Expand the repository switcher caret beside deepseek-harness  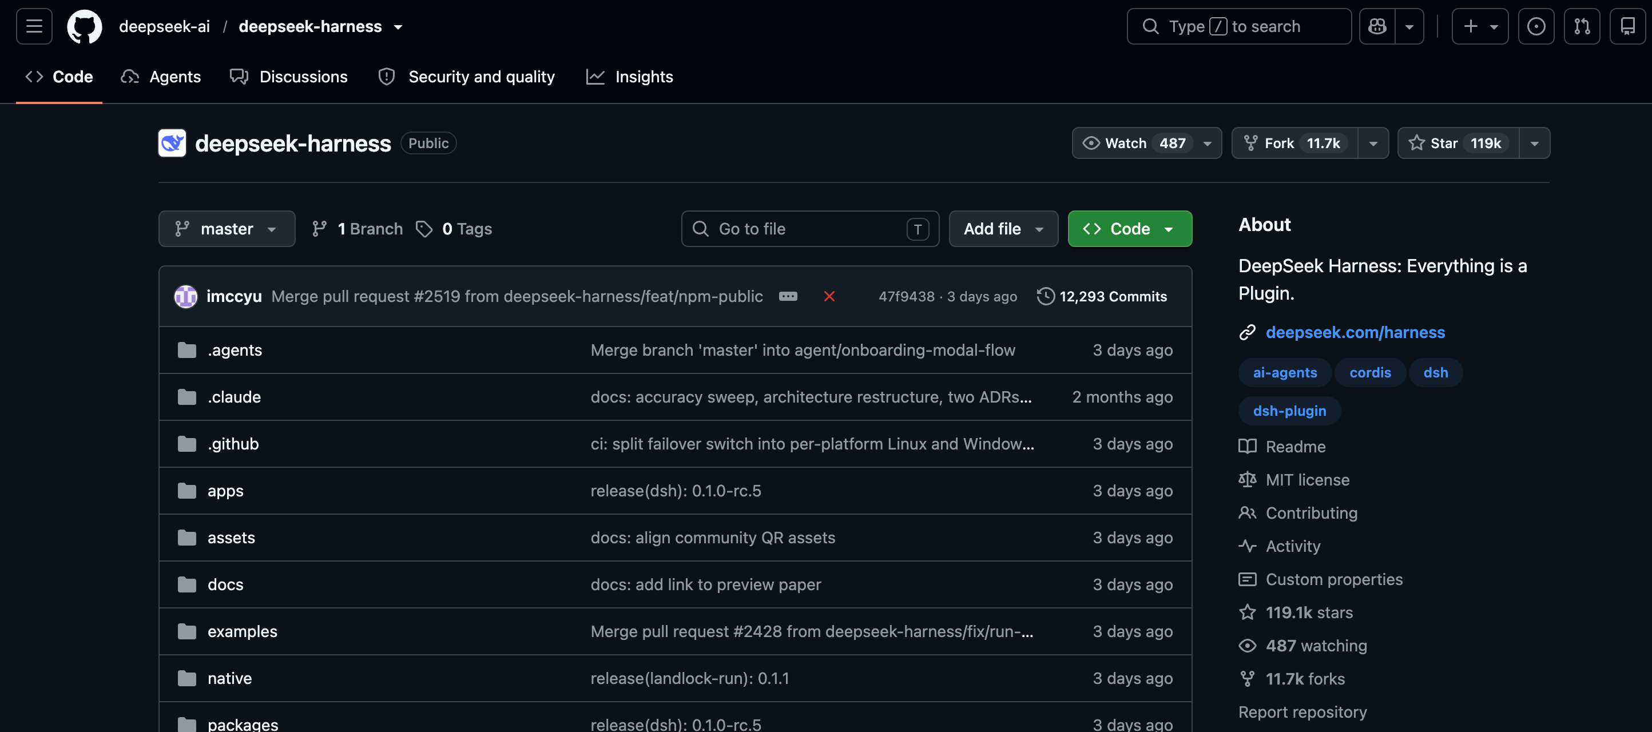(398, 27)
